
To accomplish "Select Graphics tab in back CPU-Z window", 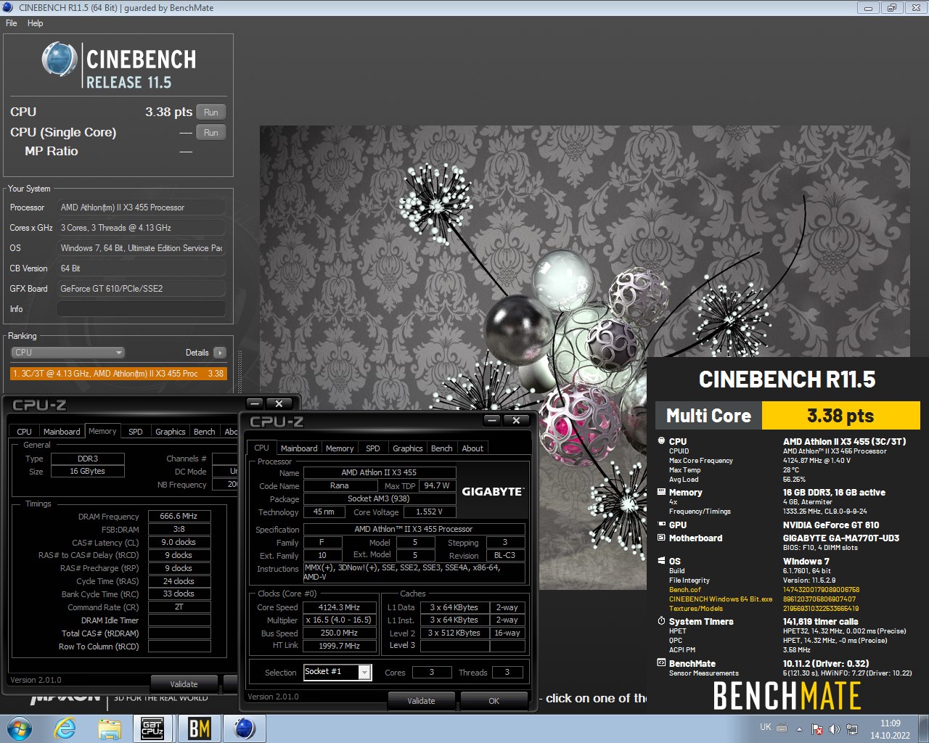I will tap(171, 432).
